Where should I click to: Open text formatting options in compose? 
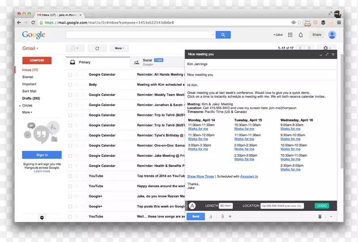[x=210, y=217]
